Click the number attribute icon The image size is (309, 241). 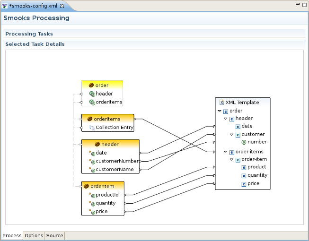pos(244,142)
